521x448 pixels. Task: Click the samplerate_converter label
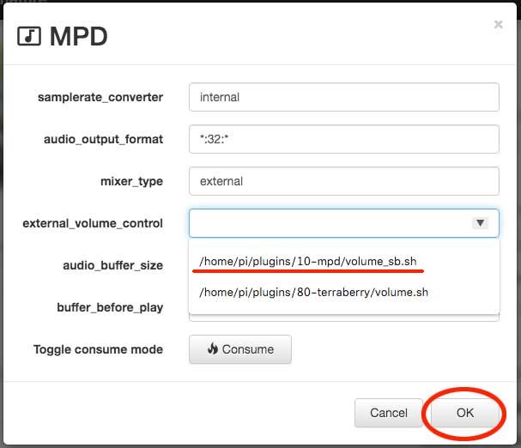point(100,97)
